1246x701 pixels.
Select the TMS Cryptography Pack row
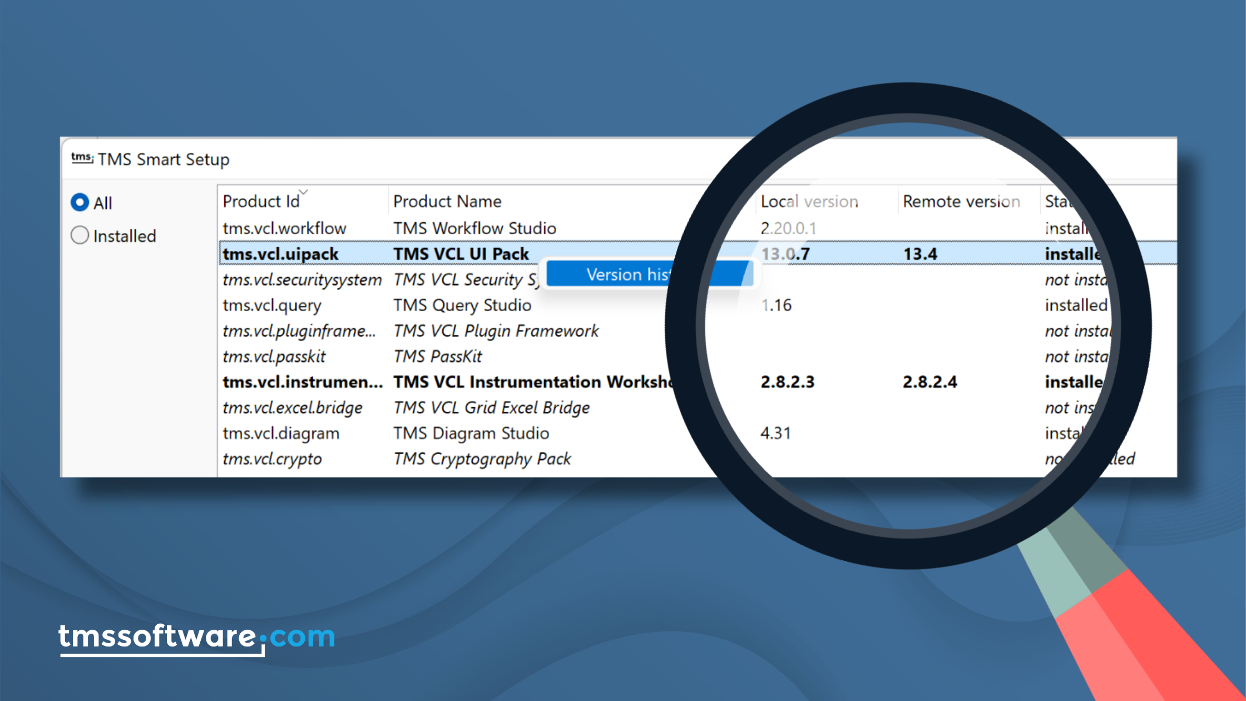(482, 458)
